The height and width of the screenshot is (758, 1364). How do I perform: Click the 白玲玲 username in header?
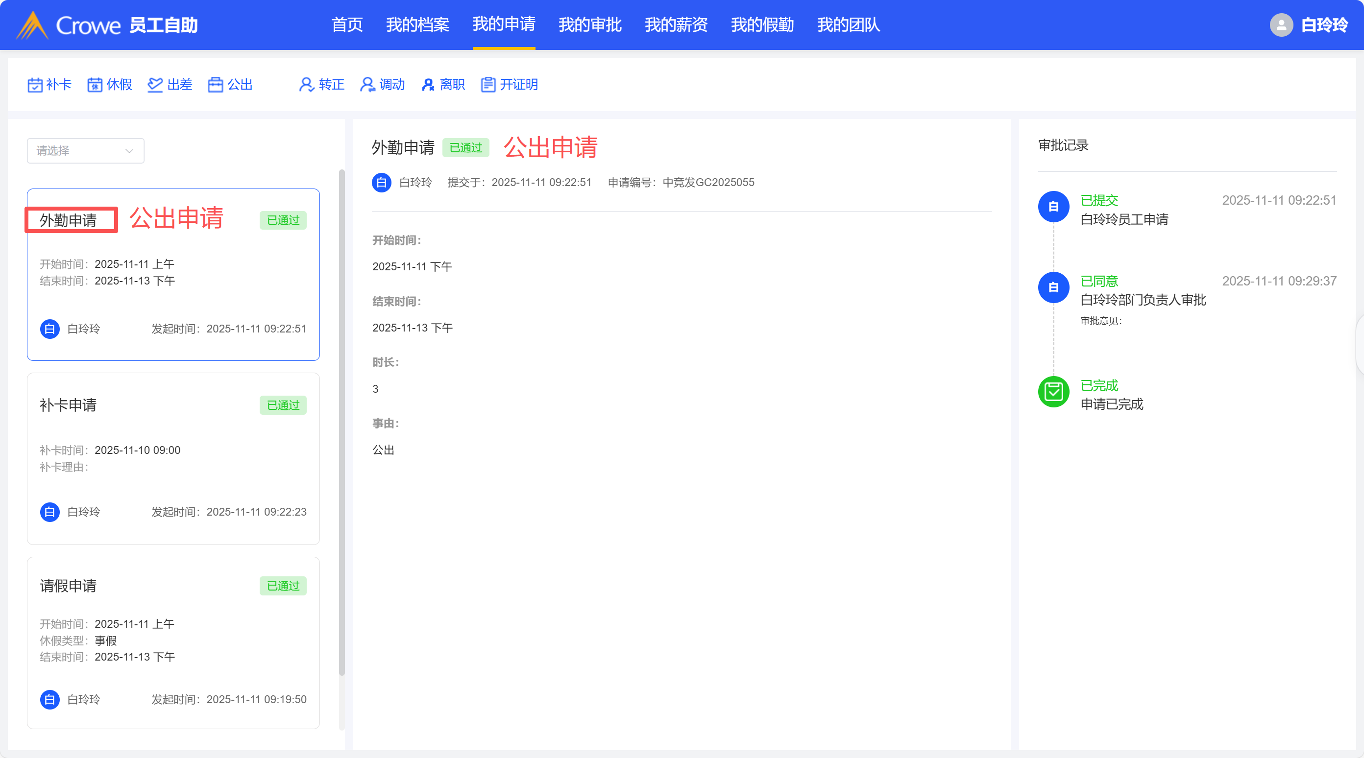[1324, 25]
